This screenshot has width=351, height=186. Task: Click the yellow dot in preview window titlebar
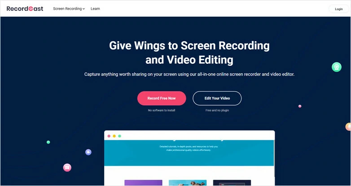coord(114,136)
